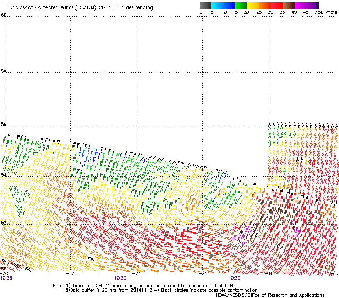Click the green 15-20 knots color segment
The height and width of the screenshot is (298, 339).
click(x=241, y=6)
